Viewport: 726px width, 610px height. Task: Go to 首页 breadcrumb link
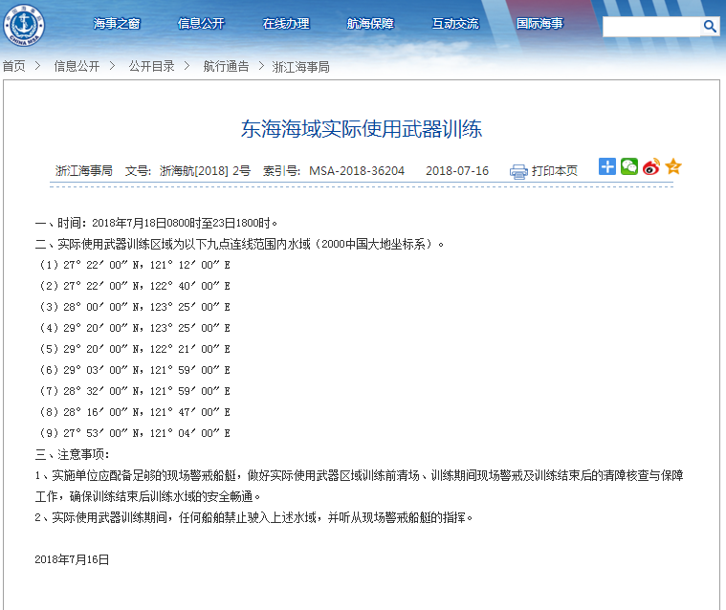[14, 66]
